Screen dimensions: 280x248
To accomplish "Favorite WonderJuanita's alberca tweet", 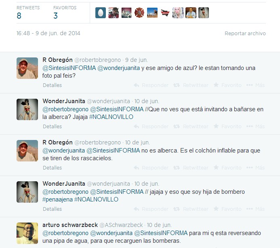I will (227, 126).
